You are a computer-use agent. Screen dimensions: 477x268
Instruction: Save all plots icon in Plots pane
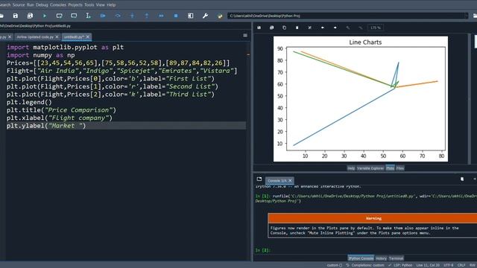click(x=271, y=28)
